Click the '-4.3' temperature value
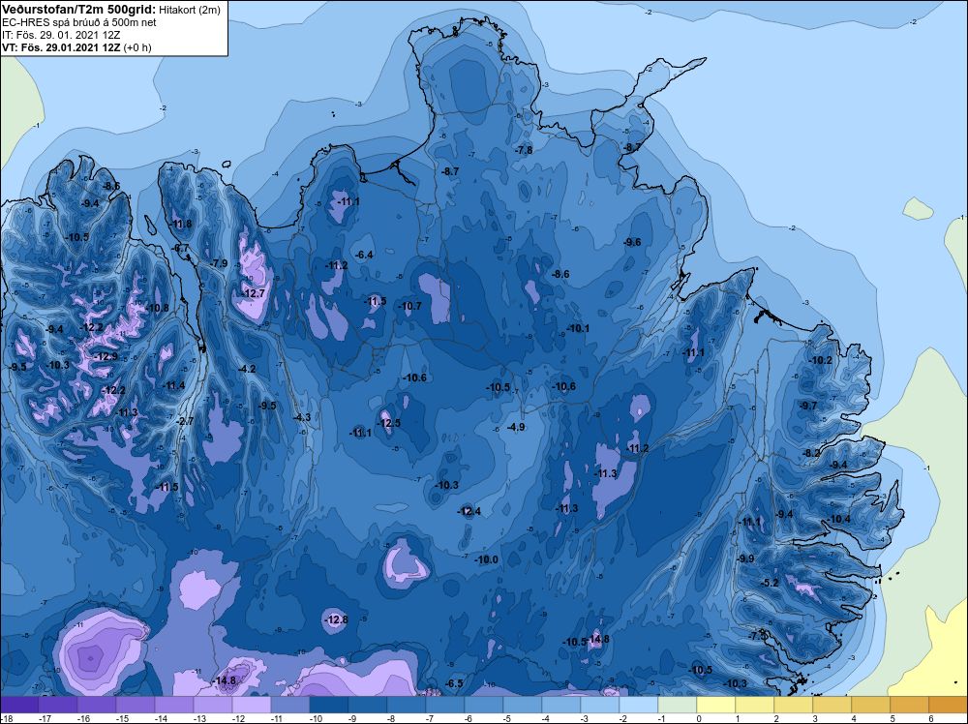The height and width of the screenshot is (724, 968). (x=302, y=418)
